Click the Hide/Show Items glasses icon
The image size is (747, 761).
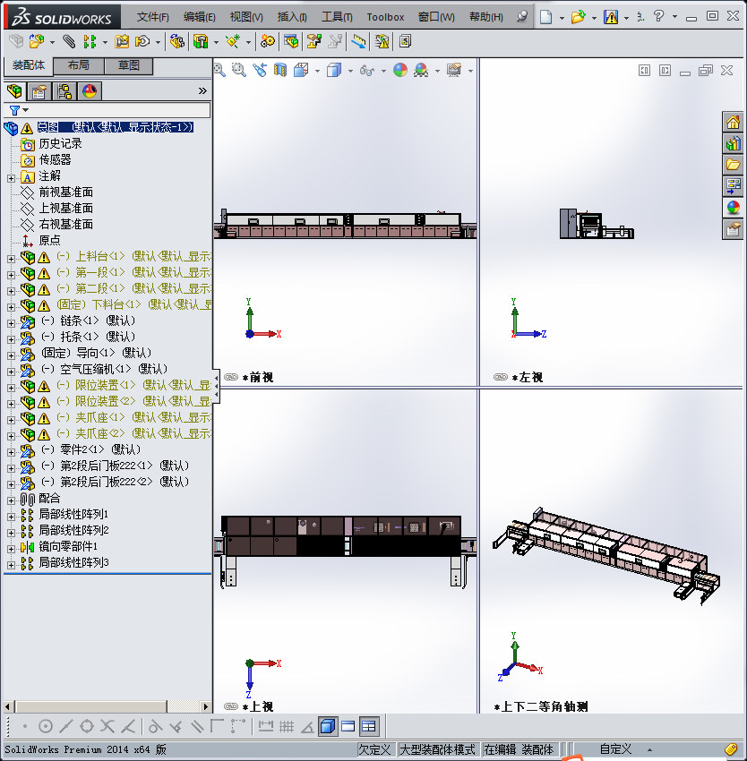[367, 71]
